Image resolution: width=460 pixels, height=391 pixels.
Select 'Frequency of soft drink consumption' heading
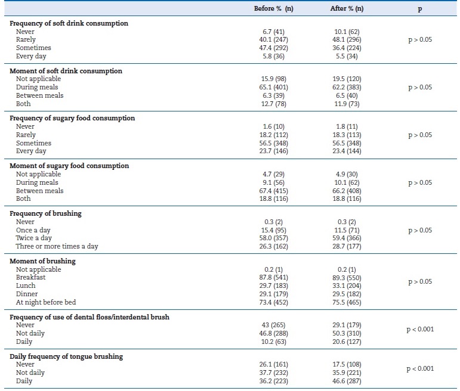click(69, 23)
